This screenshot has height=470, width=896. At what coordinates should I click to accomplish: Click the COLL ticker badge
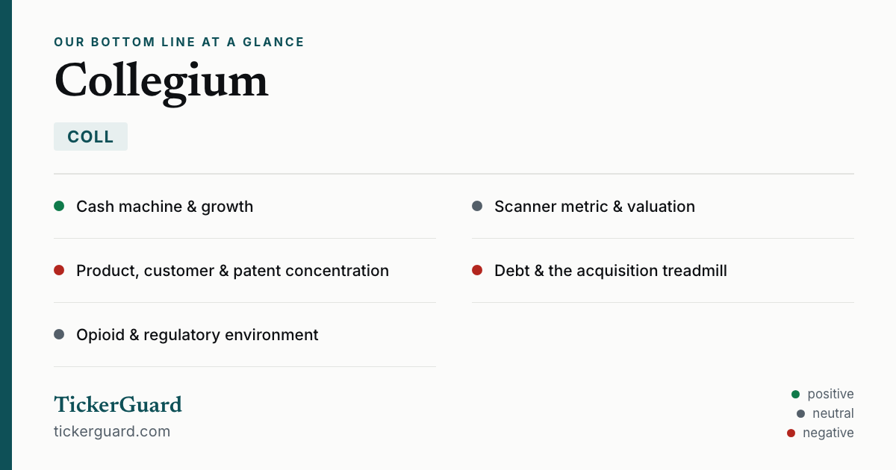tap(90, 137)
